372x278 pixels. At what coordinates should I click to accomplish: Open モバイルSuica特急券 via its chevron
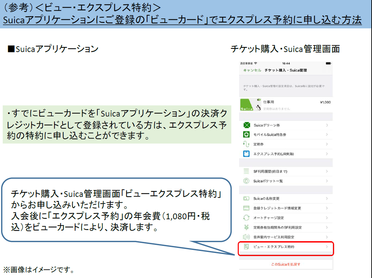click(x=327, y=135)
